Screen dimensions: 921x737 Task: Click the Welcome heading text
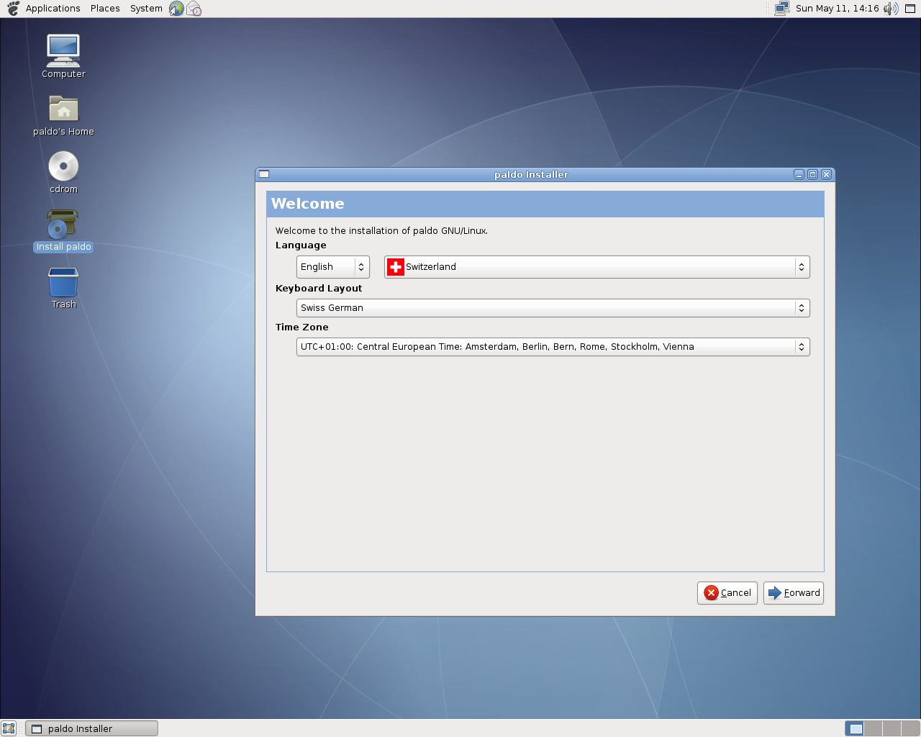[x=308, y=204]
